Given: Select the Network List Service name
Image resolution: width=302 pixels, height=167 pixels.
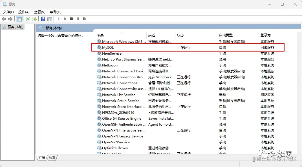Looking at the screenshot, I should (119, 95).
